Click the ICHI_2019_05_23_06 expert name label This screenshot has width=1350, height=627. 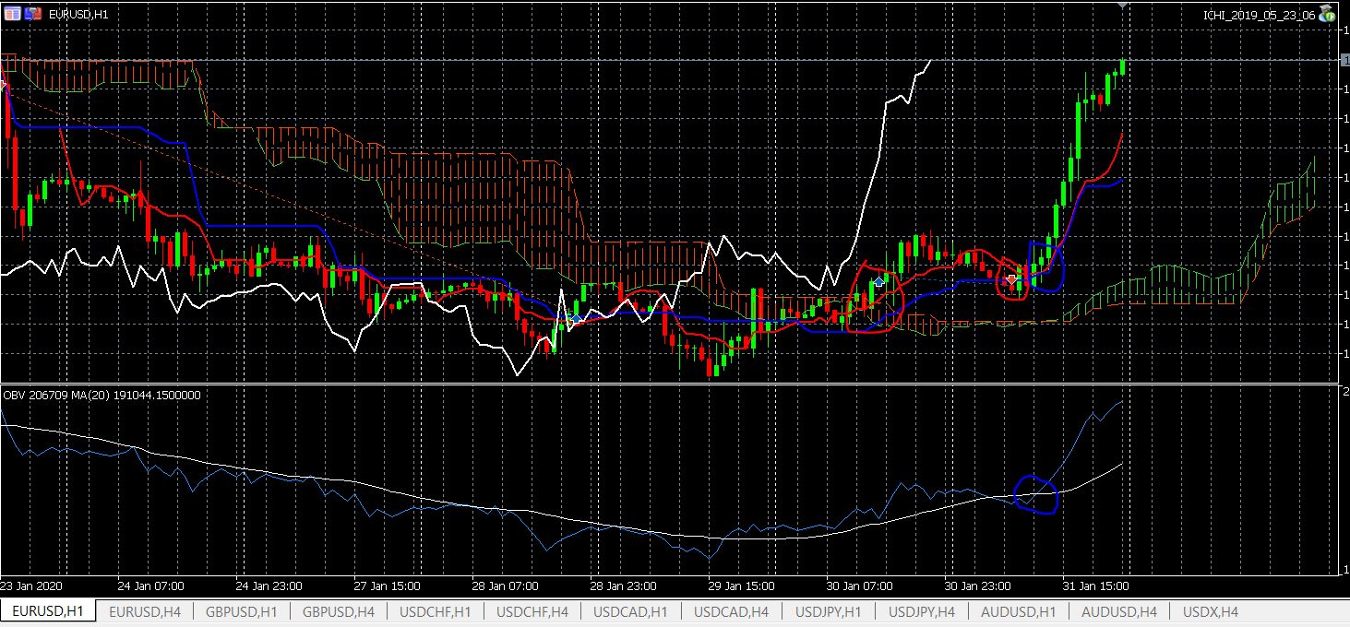pyautogui.click(x=1260, y=15)
